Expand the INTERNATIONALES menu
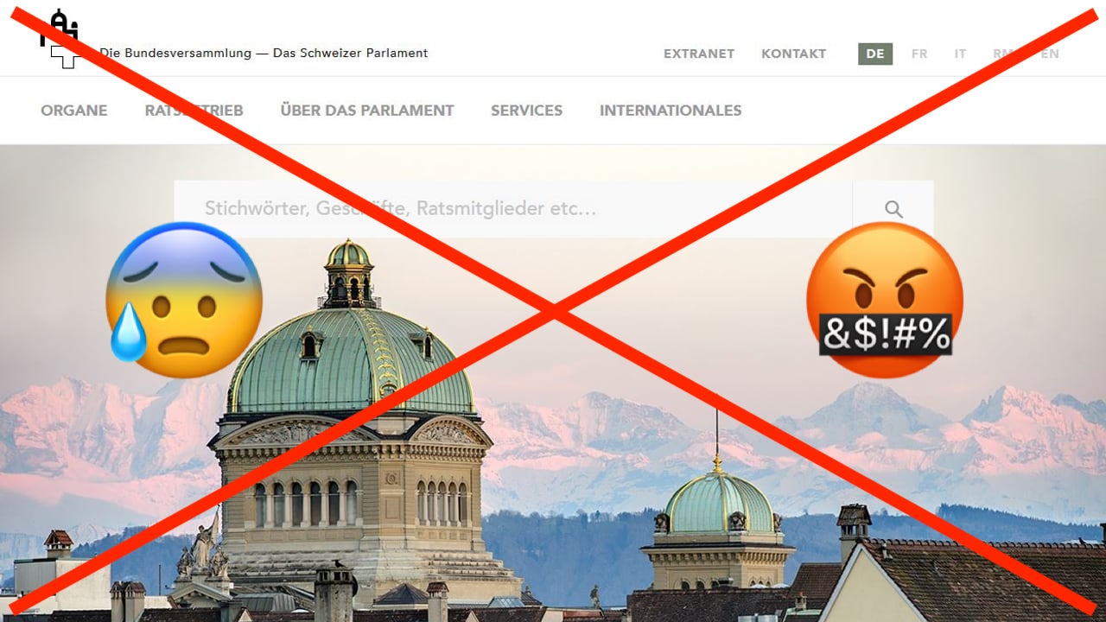Screen dimensions: 1106x622 coord(671,111)
